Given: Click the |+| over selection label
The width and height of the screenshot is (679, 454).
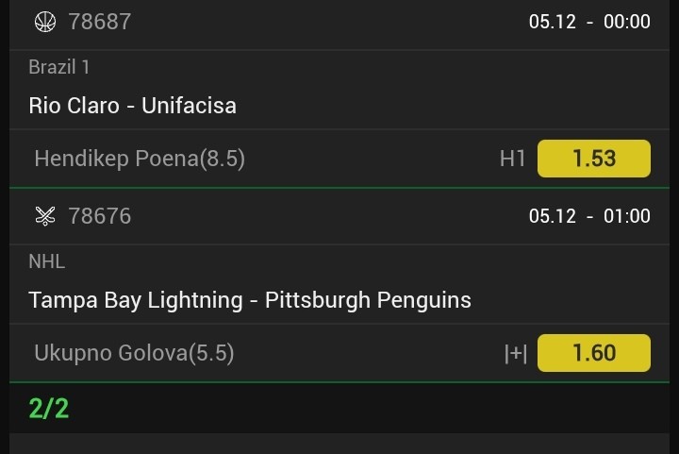Looking at the screenshot, I should tap(515, 354).
